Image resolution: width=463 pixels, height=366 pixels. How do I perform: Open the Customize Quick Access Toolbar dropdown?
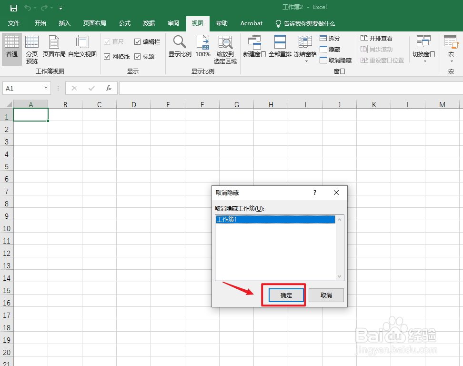point(60,8)
